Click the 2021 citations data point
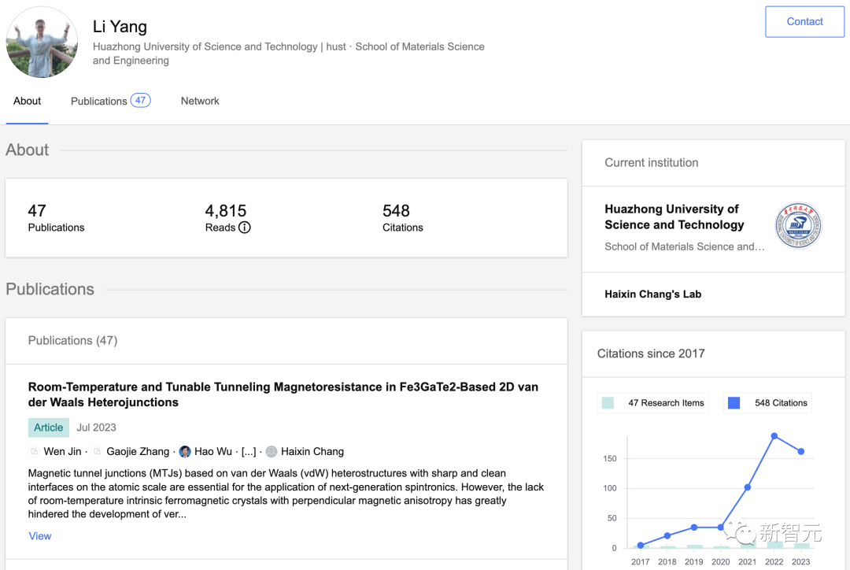The height and width of the screenshot is (570, 850). (x=748, y=487)
